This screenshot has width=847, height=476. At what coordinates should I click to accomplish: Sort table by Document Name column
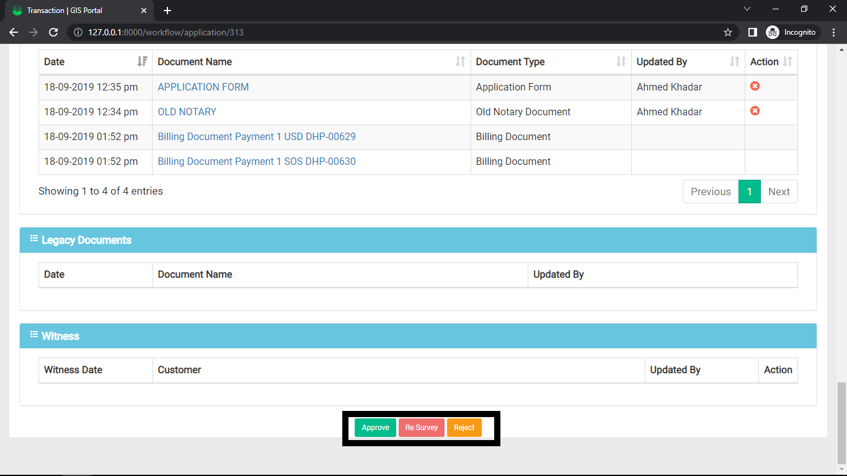311,62
